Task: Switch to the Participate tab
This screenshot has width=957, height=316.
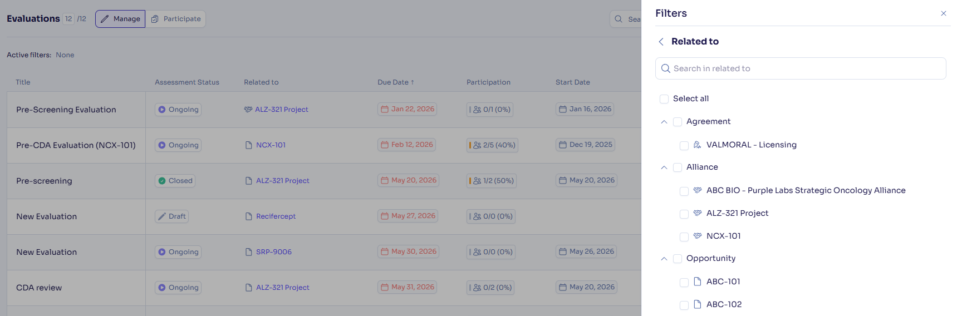Action: pos(176,19)
